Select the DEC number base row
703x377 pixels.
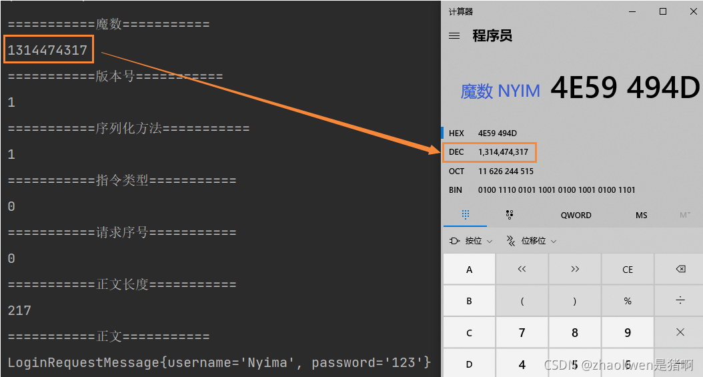tap(572, 152)
